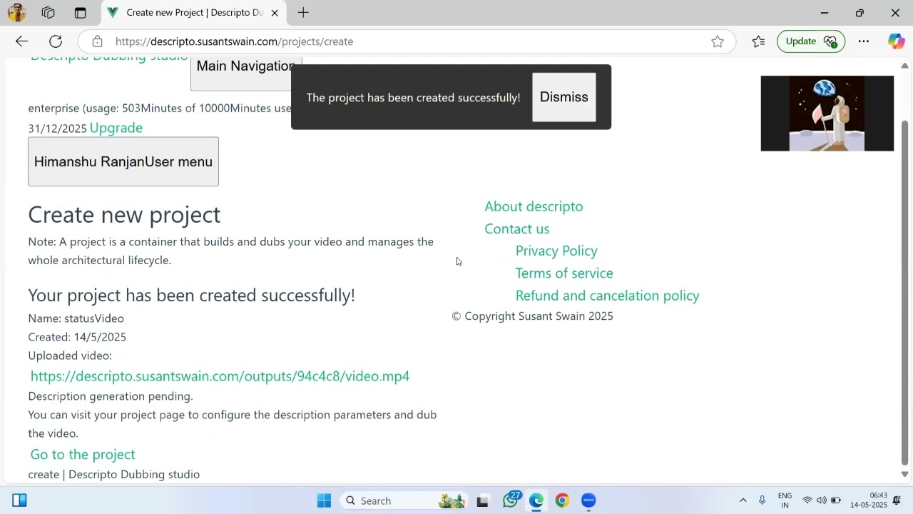Open the Windows Start menu
Image resolution: width=913 pixels, height=514 pixels.
324,500
